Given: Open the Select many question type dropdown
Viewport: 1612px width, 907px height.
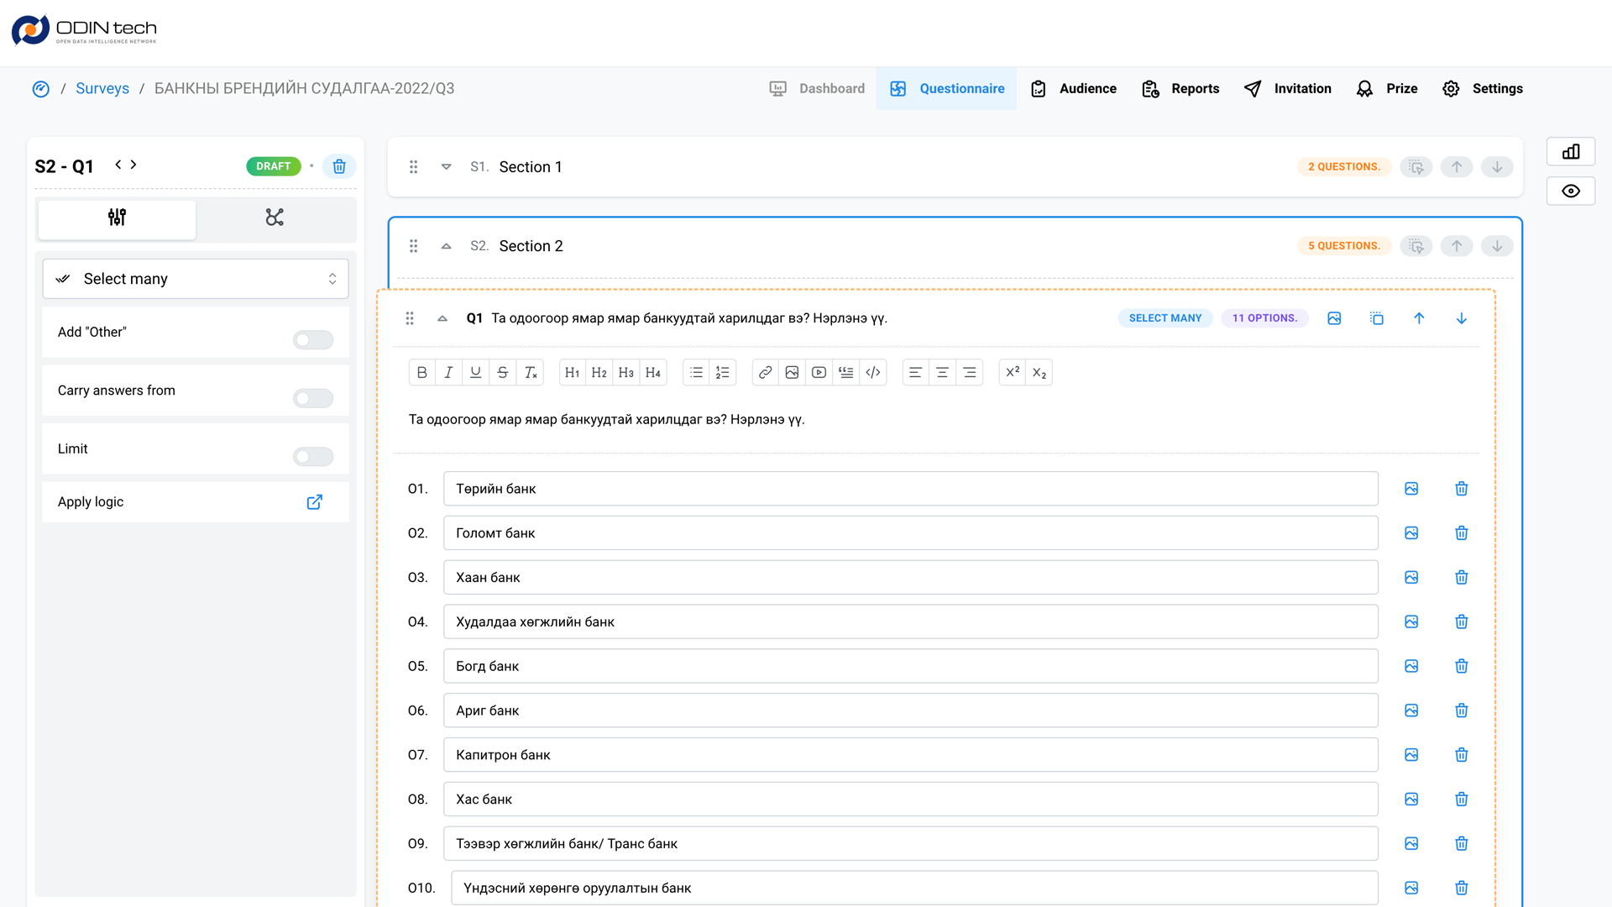Looking at the screenshot, I should tap(196, 279).
